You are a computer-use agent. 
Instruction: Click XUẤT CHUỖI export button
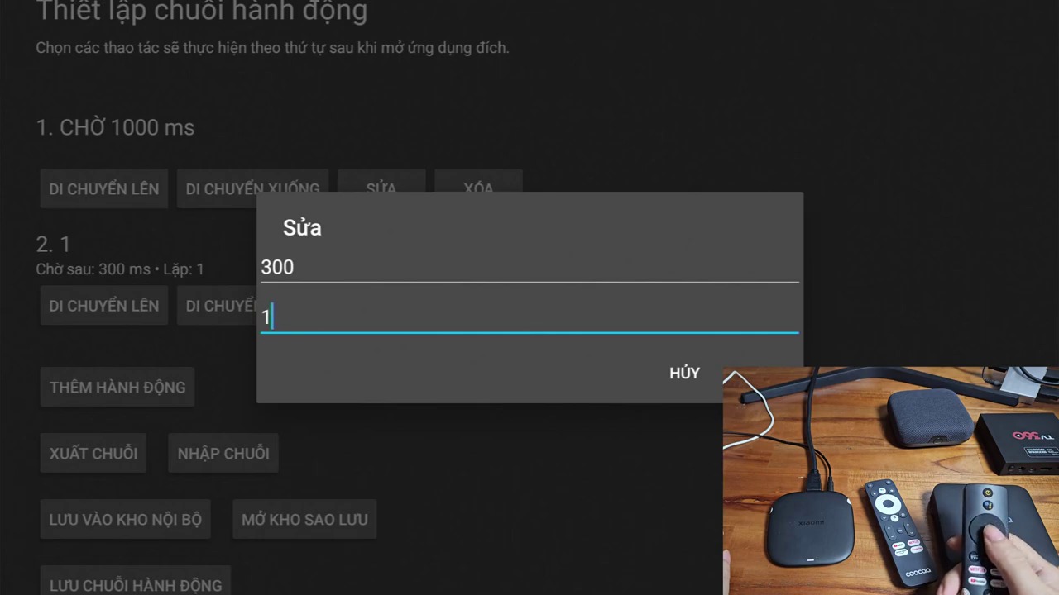(93, 453)
